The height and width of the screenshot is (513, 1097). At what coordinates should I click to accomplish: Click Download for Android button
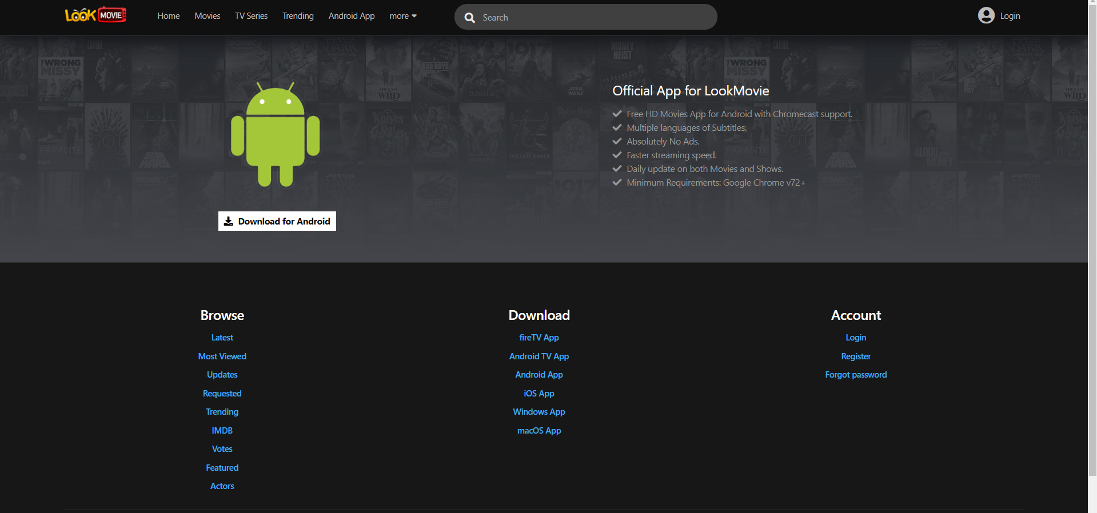(277, 221)
